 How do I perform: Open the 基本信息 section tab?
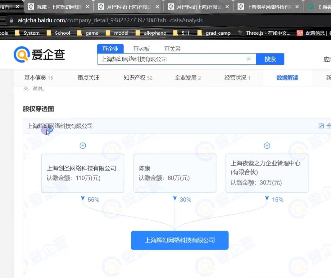[39, 78]
